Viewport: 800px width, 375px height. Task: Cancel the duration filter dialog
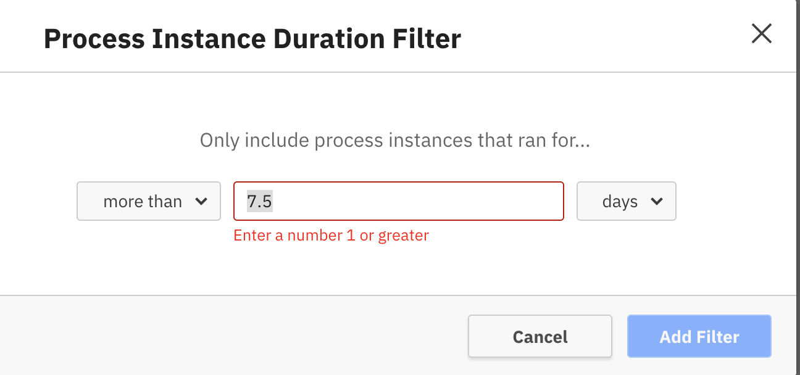click(x=540, y=337)
